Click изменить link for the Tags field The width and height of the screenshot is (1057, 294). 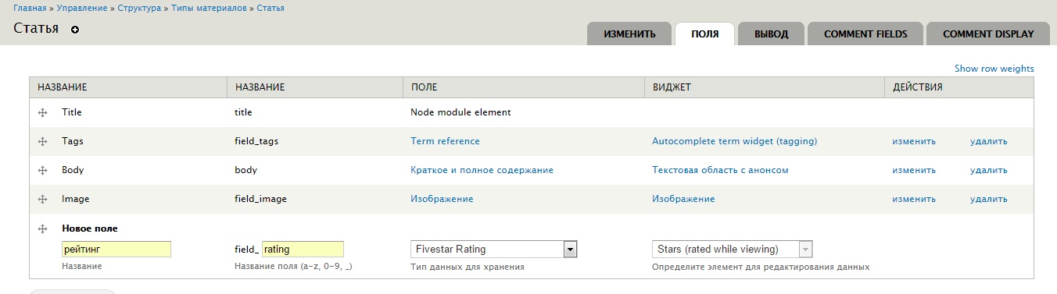click(914, 142)
